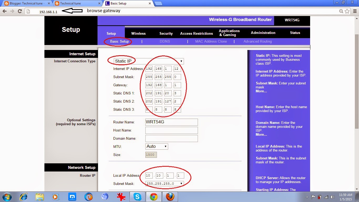
Task: Click the browser Forward arrow
Action: pos(12,11)
